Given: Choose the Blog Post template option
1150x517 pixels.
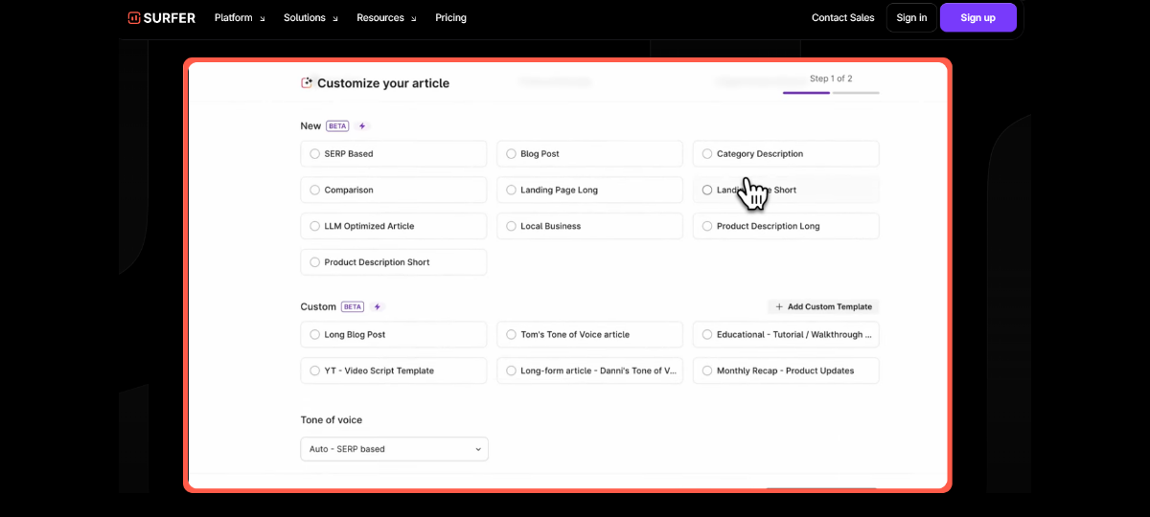Looking at the screenshot, I should (x=511, y=154).
